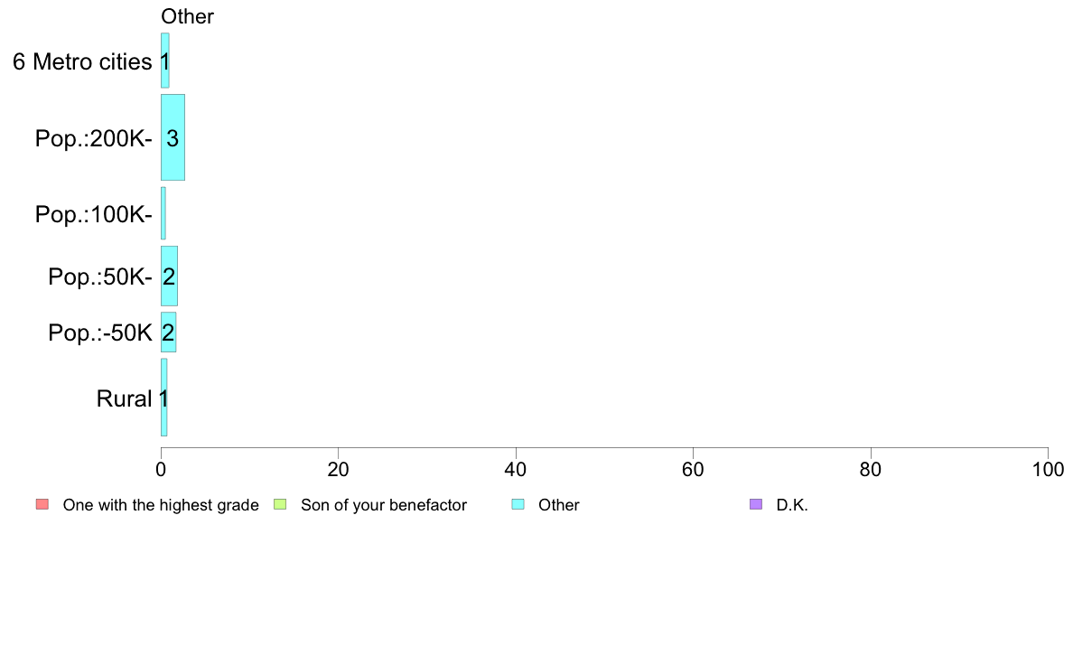Click the purple 'D.K.' legend swatch
The height and width of the screenshot is (665, 1073).
[x=756, y=505]
